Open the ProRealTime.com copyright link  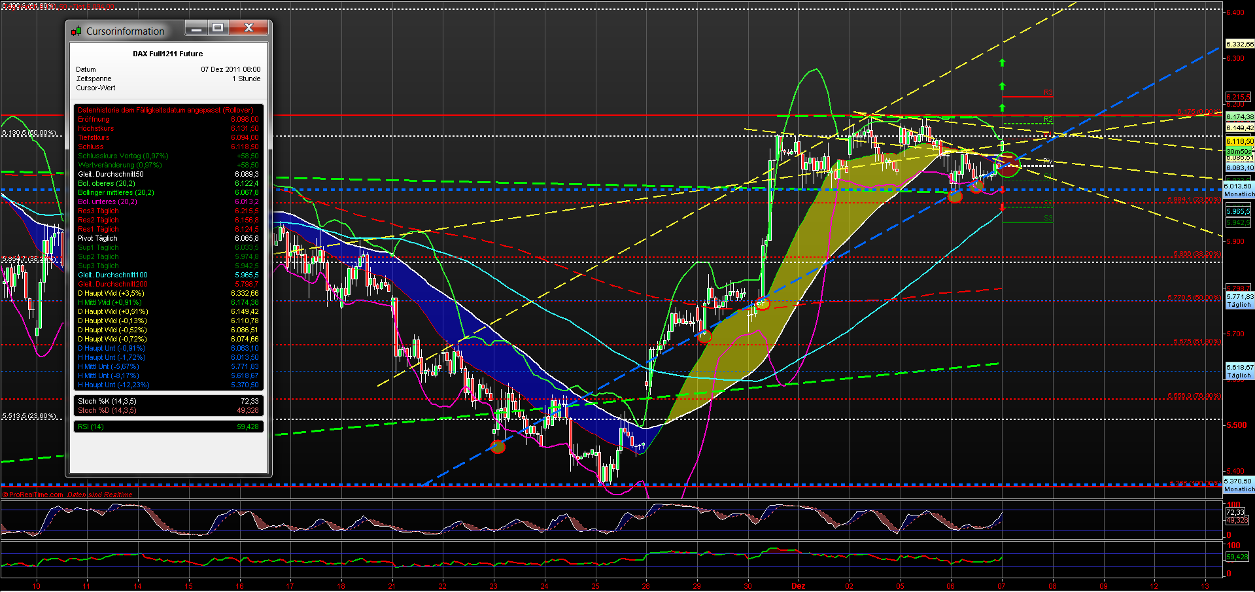pyautogui.click(x=31, y=495)
